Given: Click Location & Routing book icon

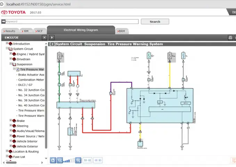Looking at the screenshot, I should pyautogui.click(x=10, y=151).
